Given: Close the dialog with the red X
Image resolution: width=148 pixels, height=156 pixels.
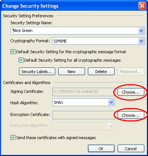Looking at the screenshot, I should (142, 6).
